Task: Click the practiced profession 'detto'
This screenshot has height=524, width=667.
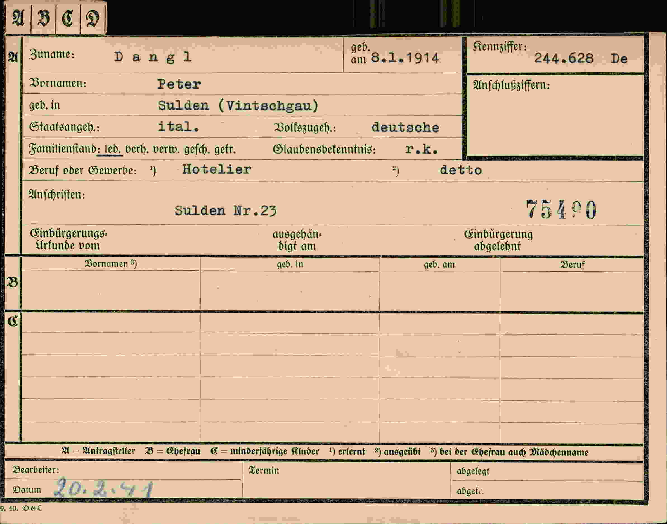Action: [461, 170]
